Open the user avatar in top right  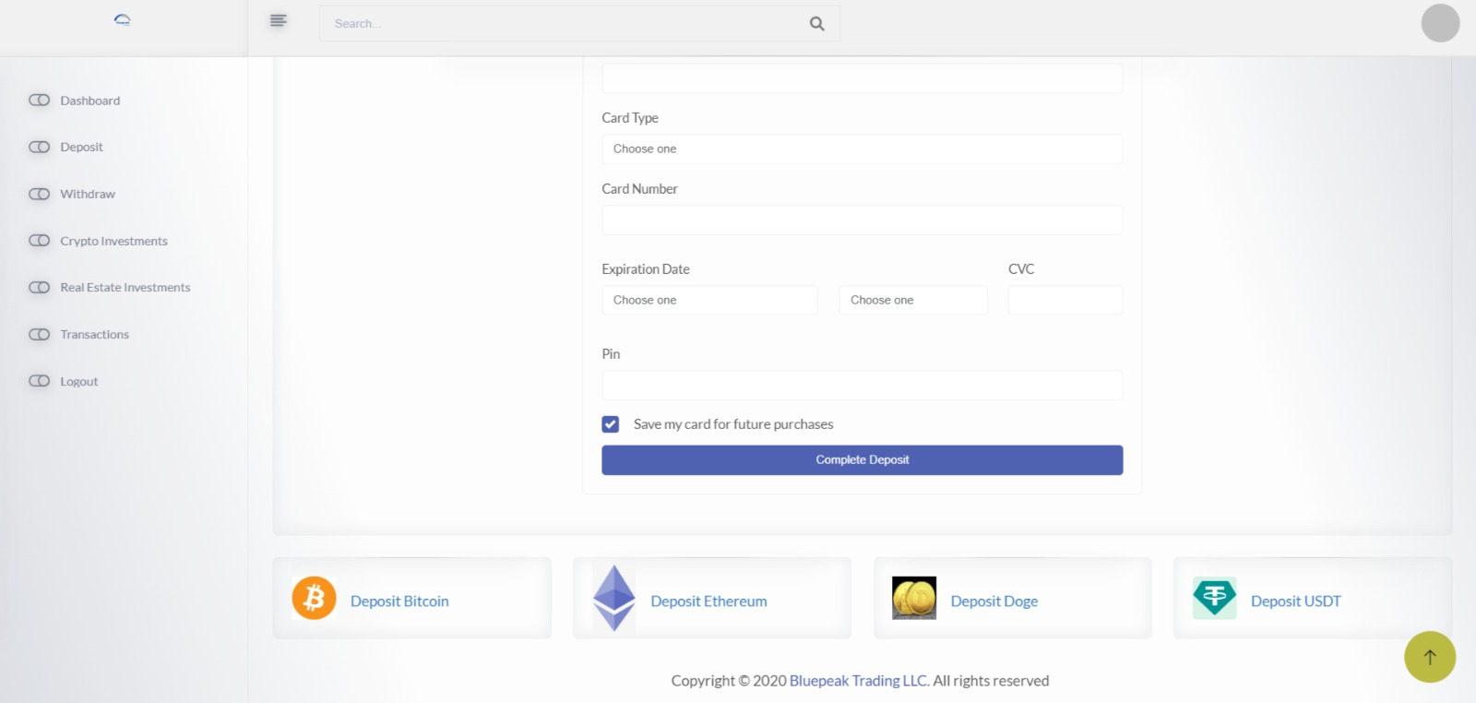[1439, 23]
